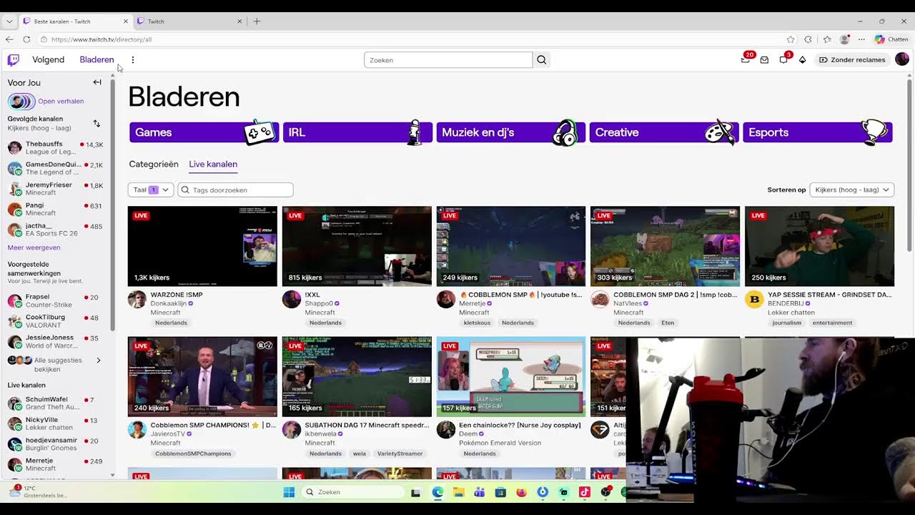Switch to the Categorieën tab
This screenshot has height=515, width=915.
(x=154, y=164)
